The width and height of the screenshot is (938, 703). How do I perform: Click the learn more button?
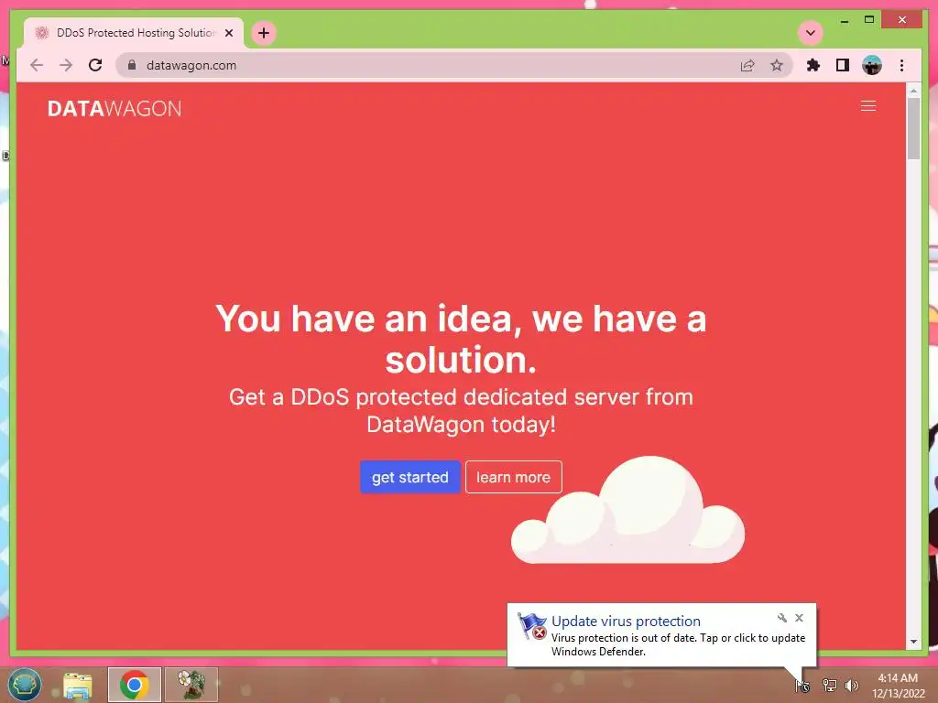[513, 477]
